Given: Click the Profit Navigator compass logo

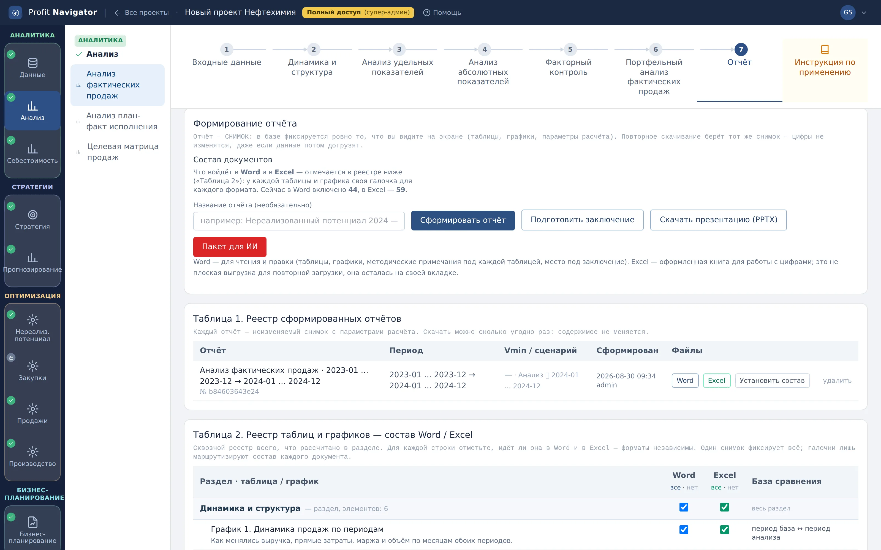Looking at the screenshot, I should (15, 13).
